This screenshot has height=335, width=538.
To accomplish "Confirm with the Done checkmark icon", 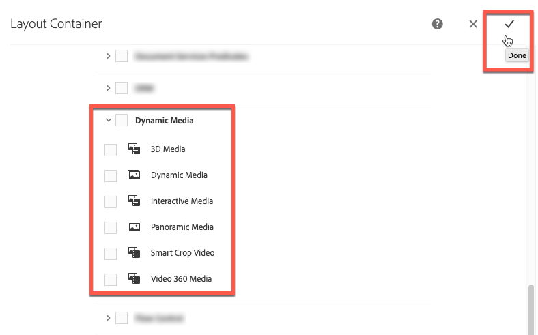I will [509, 24].
